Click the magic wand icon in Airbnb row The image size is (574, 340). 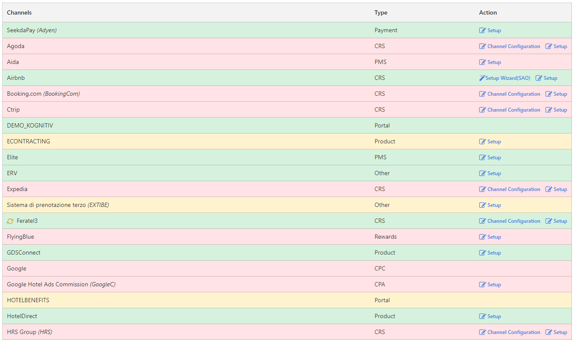(482, 78)
